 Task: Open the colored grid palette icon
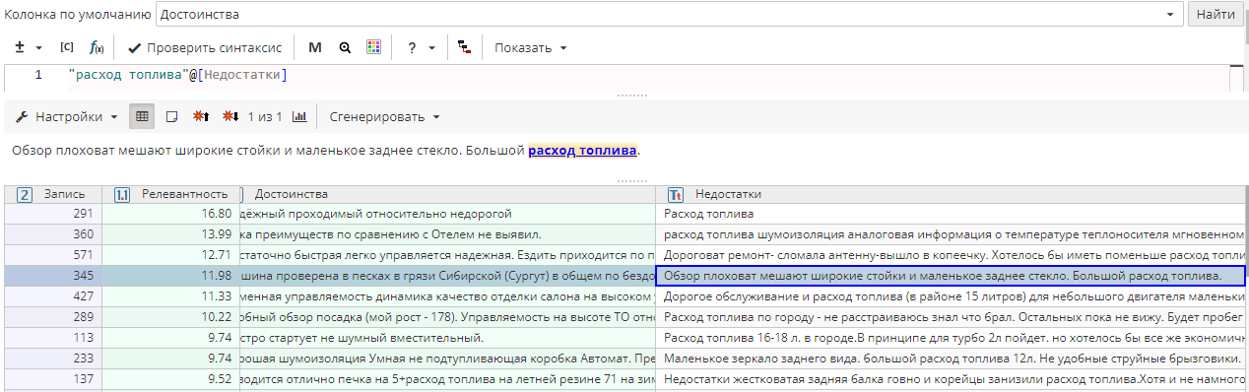[373, 47]
